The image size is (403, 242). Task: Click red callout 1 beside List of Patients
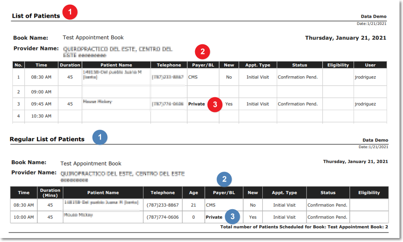pyautogui.click(x=70, y=12)
